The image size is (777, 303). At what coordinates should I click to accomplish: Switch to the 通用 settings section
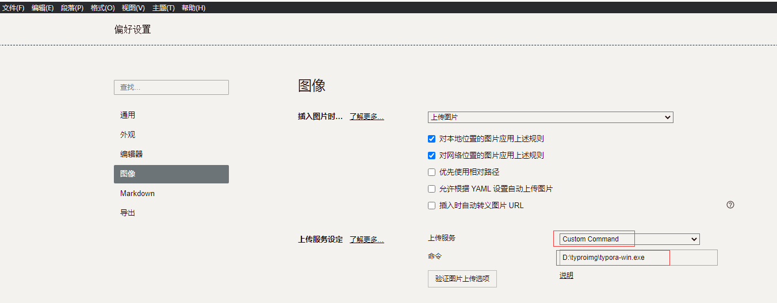[x=128, y=115]
